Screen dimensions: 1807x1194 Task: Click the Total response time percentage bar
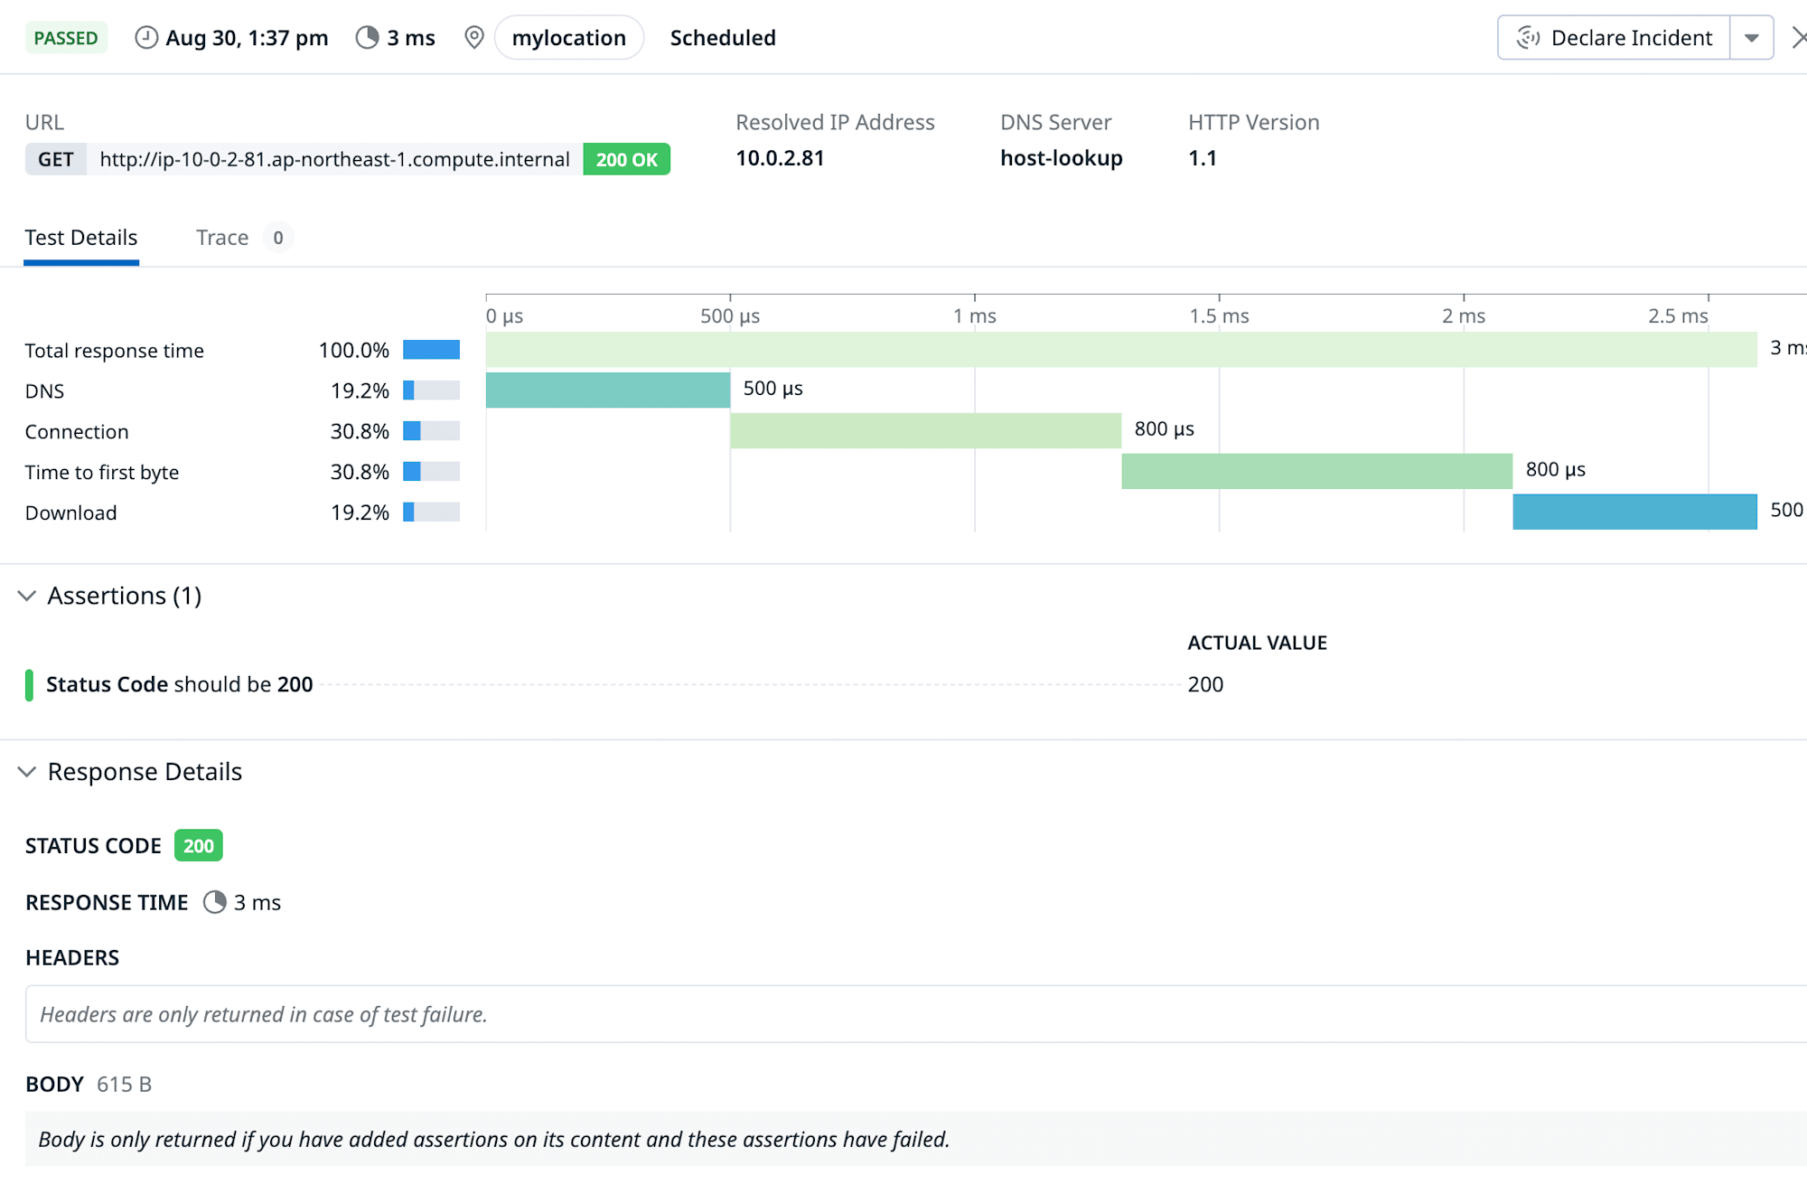431,350
